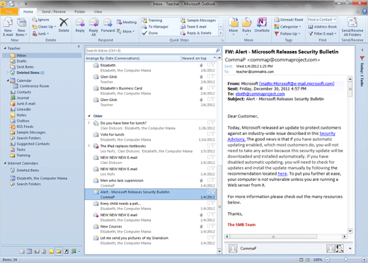Switch to the Send / Receive tab
Screen dimensions: 368x263
54,11
